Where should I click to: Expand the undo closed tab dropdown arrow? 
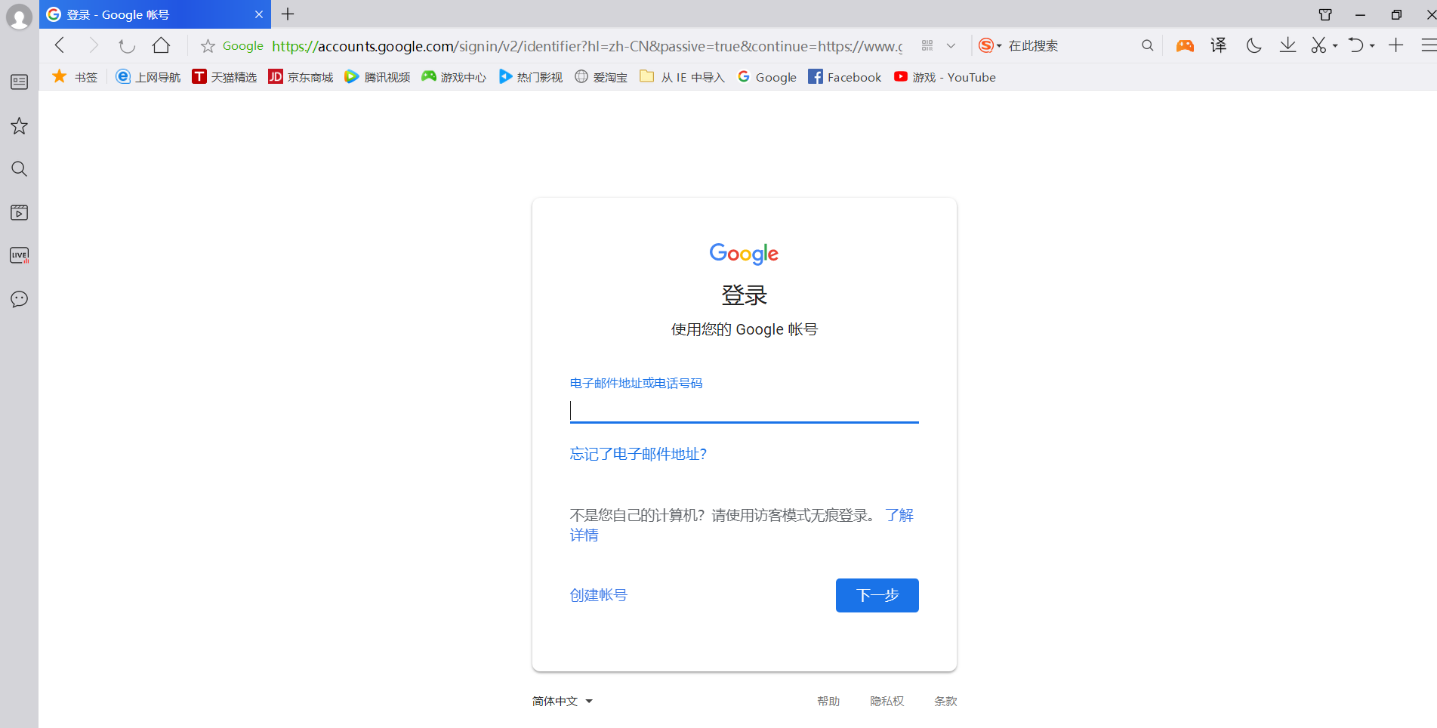1372,46
